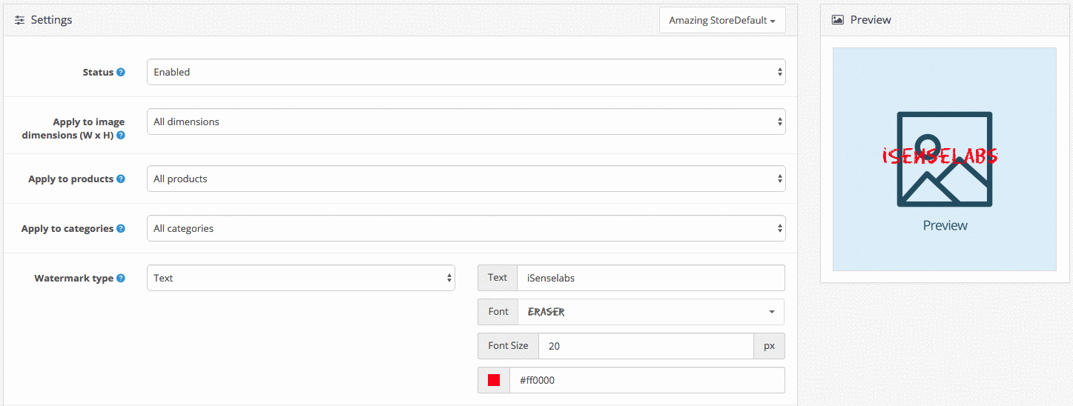Click the Watermark type label
The image size is (1073, 406).
(74, 279)
